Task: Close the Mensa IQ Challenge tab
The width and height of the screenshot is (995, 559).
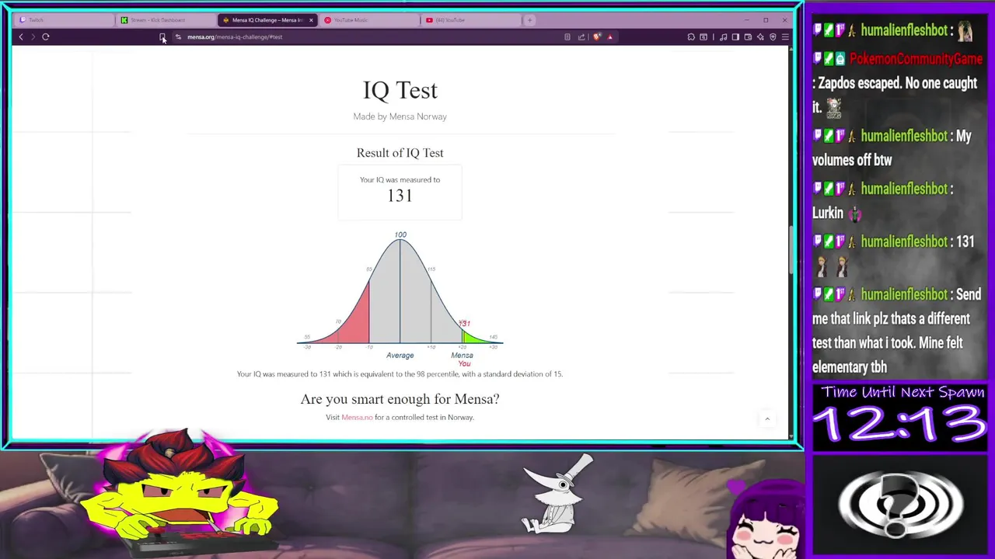Action: [311, 20]
